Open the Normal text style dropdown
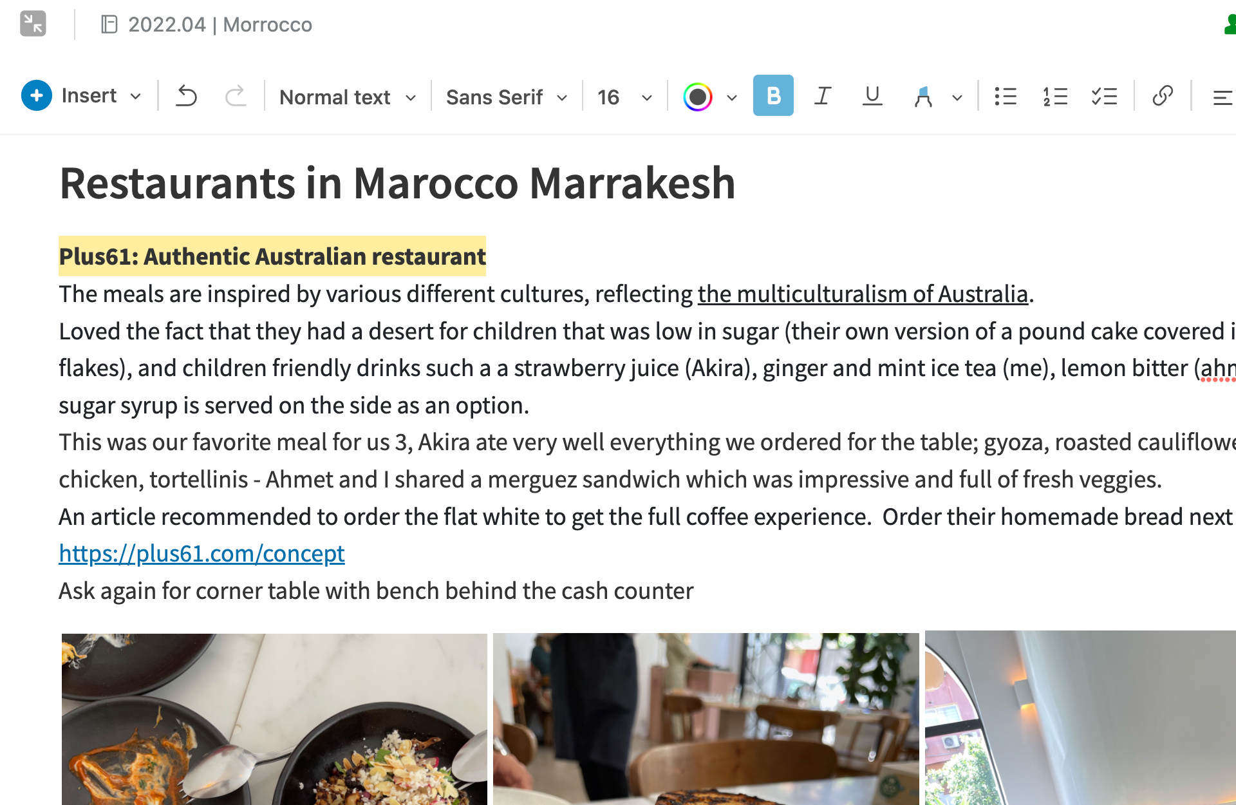 (x=348, y=97)
